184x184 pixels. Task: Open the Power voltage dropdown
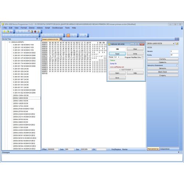pos(118,57)
